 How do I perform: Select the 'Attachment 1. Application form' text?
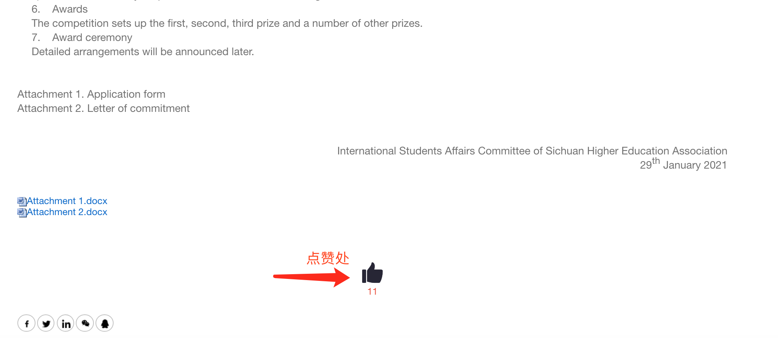(91, 94)
